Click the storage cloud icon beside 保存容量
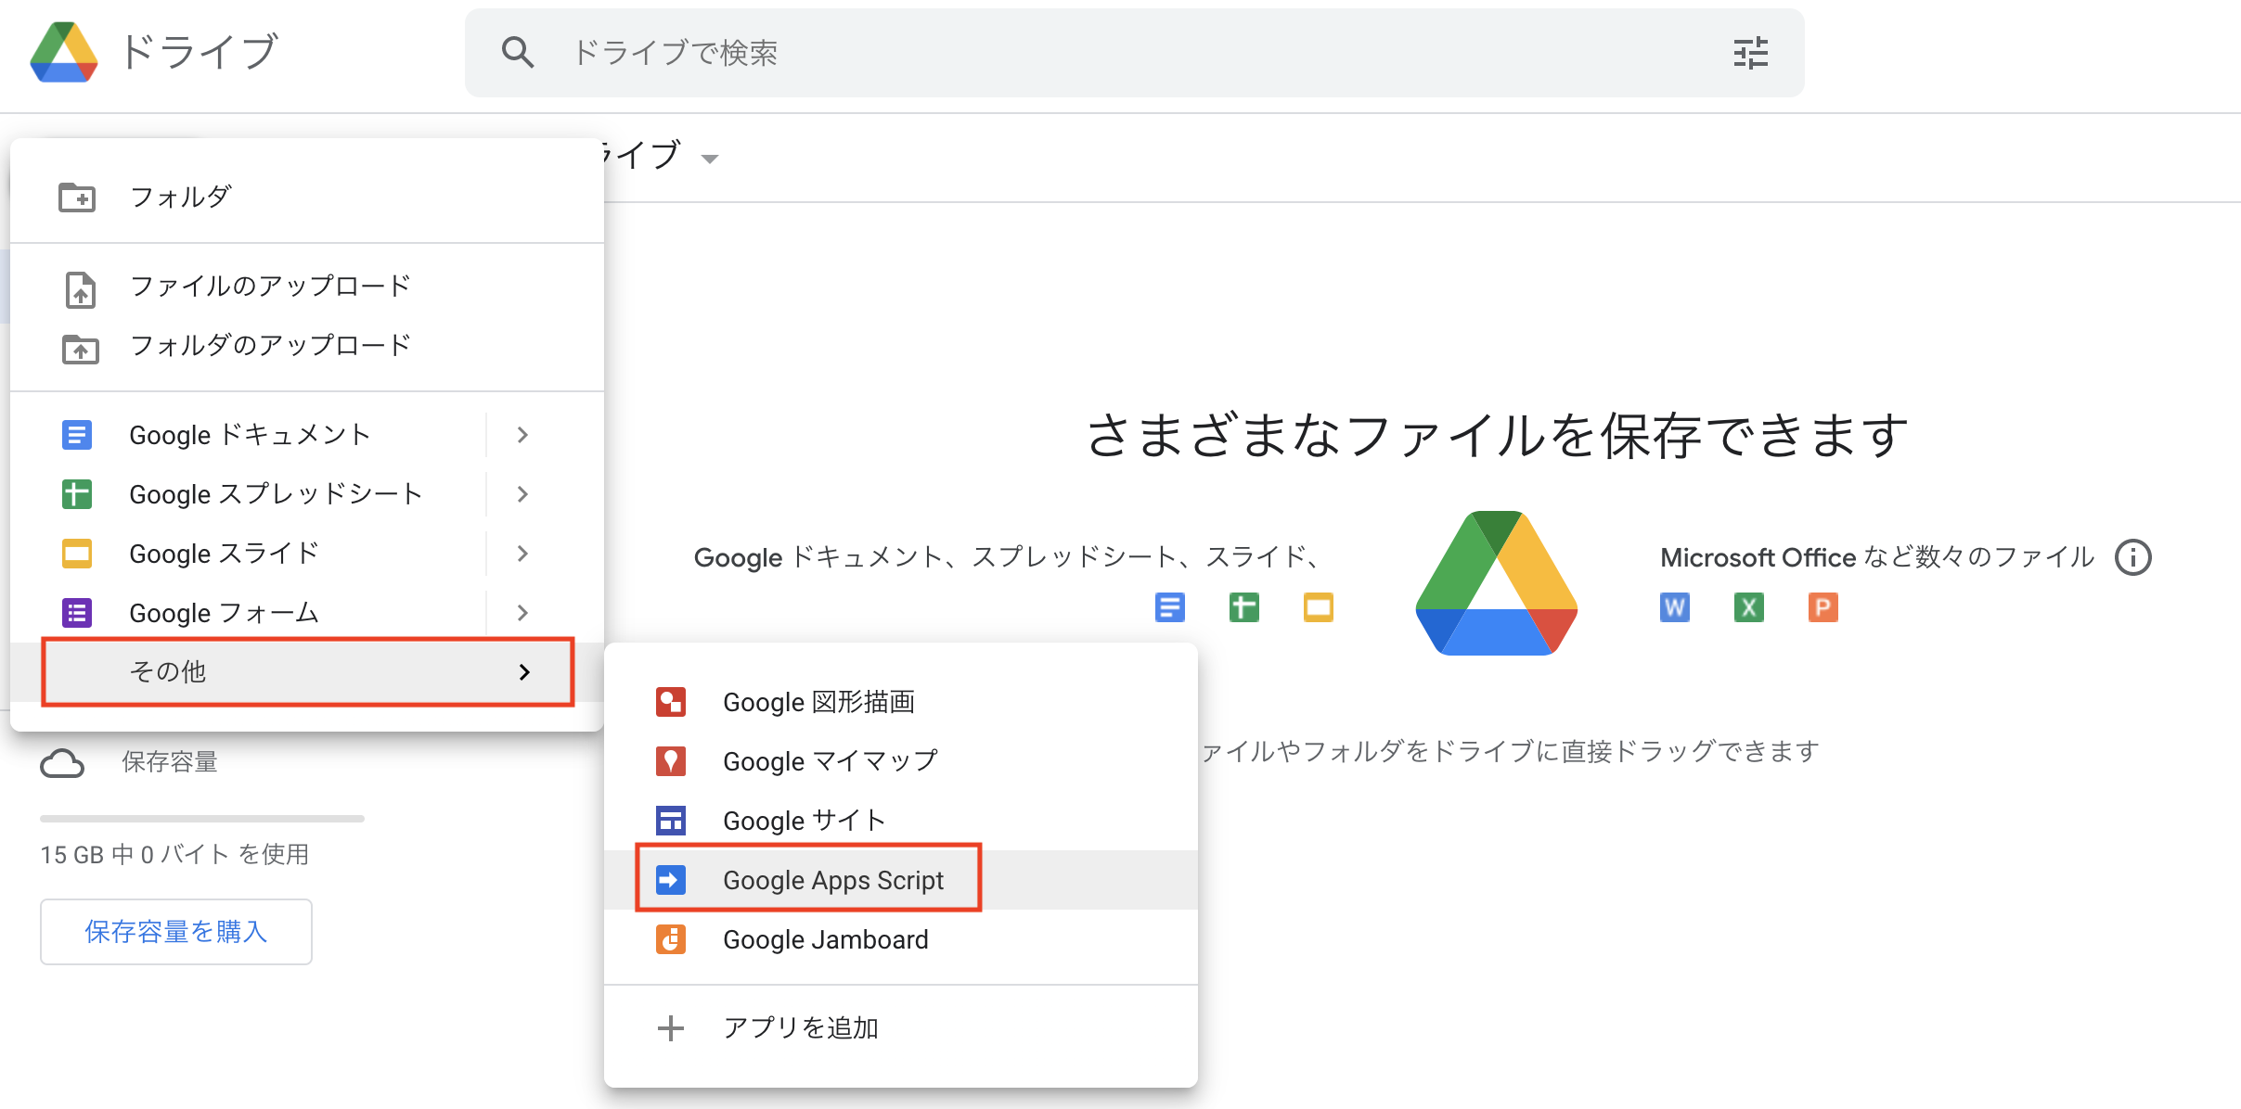 coord(63,761)
